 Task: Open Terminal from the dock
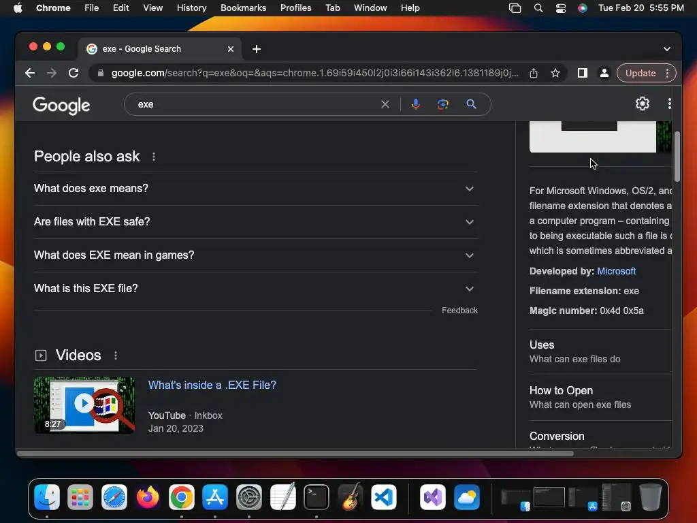click(317, 496)
